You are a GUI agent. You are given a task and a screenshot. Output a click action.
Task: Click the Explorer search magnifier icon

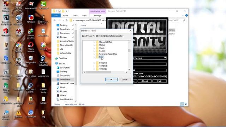point(184,20)
